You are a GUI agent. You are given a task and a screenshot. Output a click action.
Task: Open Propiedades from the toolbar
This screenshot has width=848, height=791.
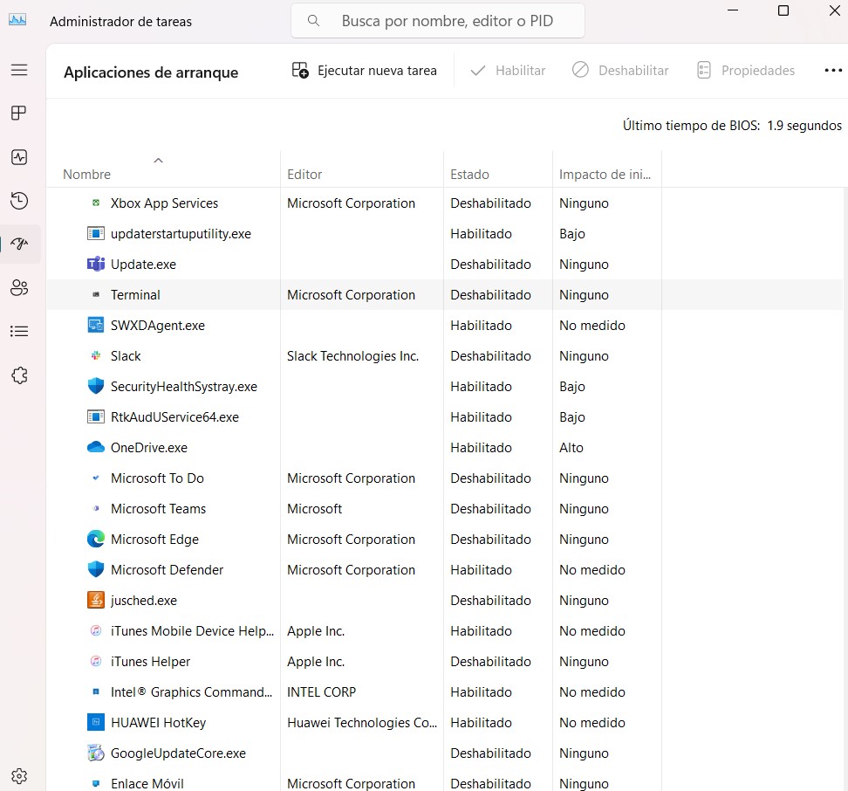click(x=746, y=71)
